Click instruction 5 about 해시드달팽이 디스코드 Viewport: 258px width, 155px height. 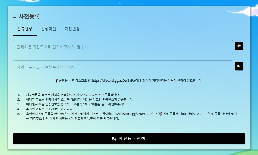point(131,116)
